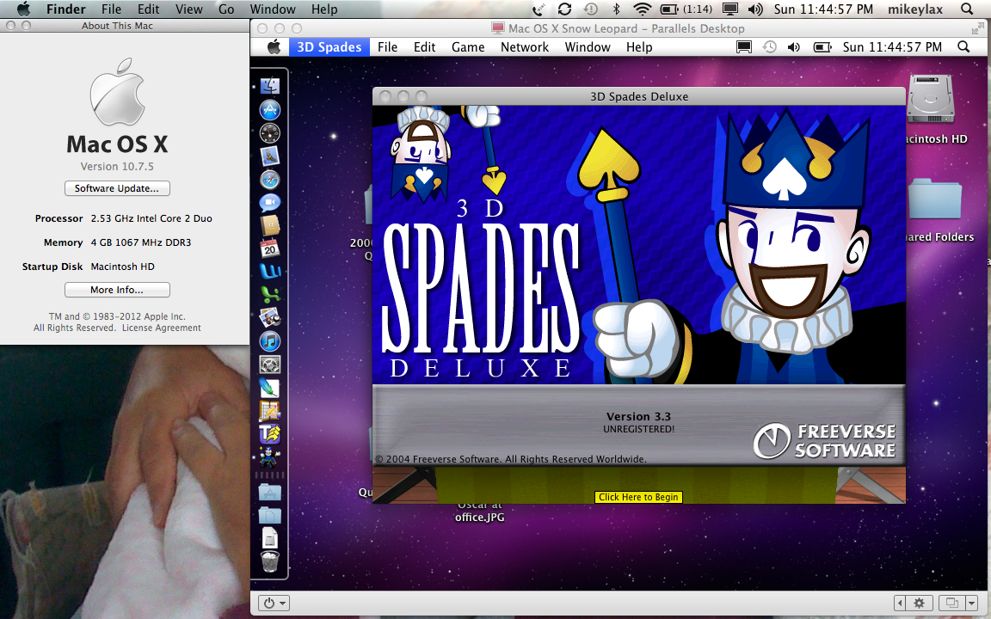Viewport: 991px width, 619px height.
Task: Click Software Update button in About This Mac
Action: tap(117, 188)
